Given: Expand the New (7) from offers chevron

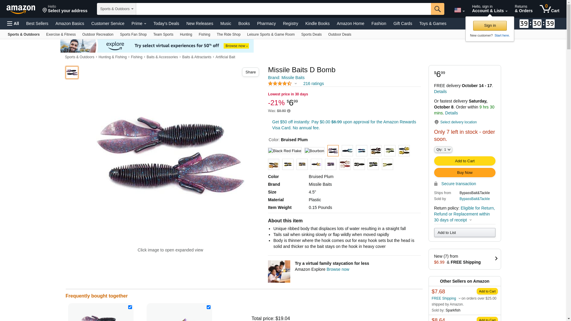Looking at the screenshot, I should click(x=496, y=259).
